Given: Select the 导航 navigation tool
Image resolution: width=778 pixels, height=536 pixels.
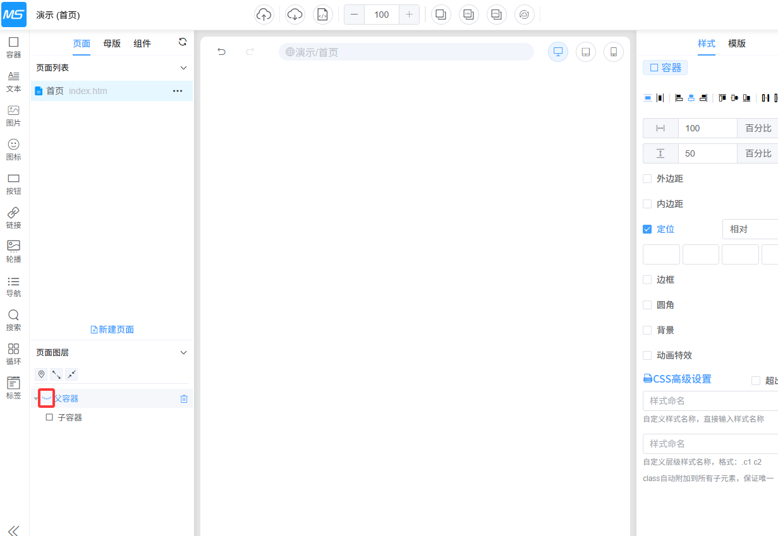Looking at the screenshot, I should tap(13, 286).
